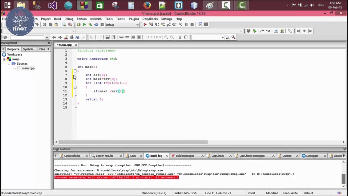Run the program with green arrow
Screen dimensions: 348x196
(84, 24)
